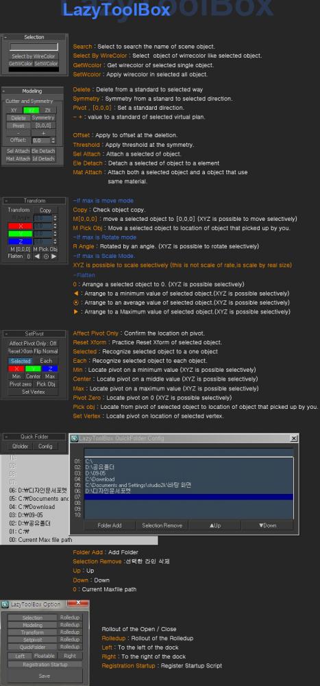Click the Folder Add button

[x=109, y=525]
